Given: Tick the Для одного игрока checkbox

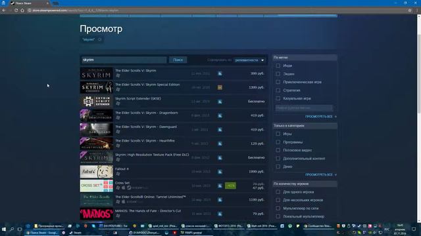Looking at the screenshot, I should click(x=278, y=192).
